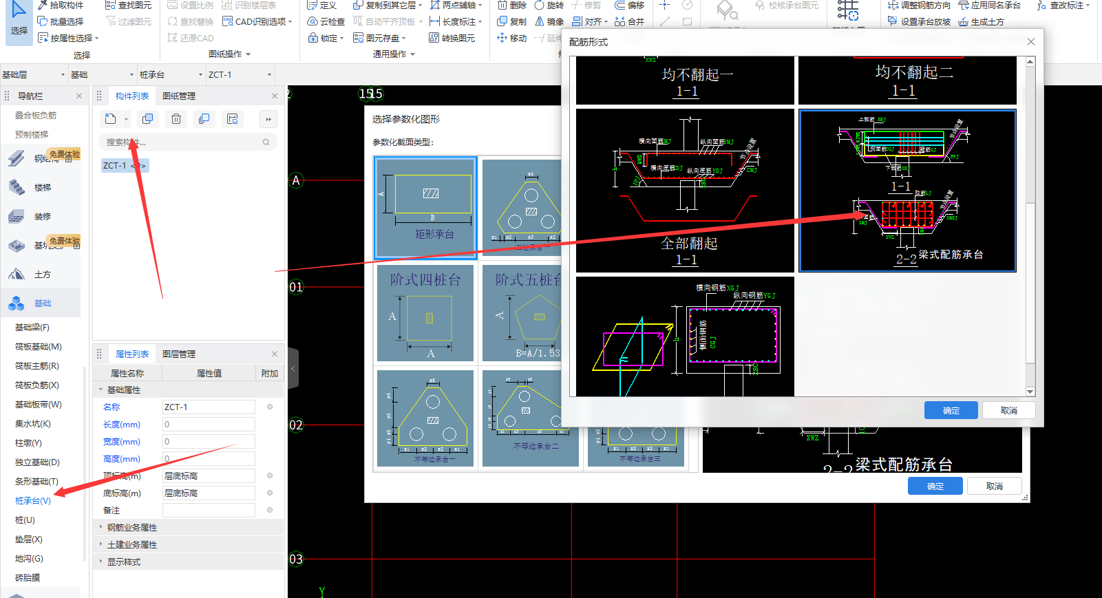Click 查找图元 find element tool
Image resolution: width=1102 pixels, height=598 pixels.
tap(128, 5)
